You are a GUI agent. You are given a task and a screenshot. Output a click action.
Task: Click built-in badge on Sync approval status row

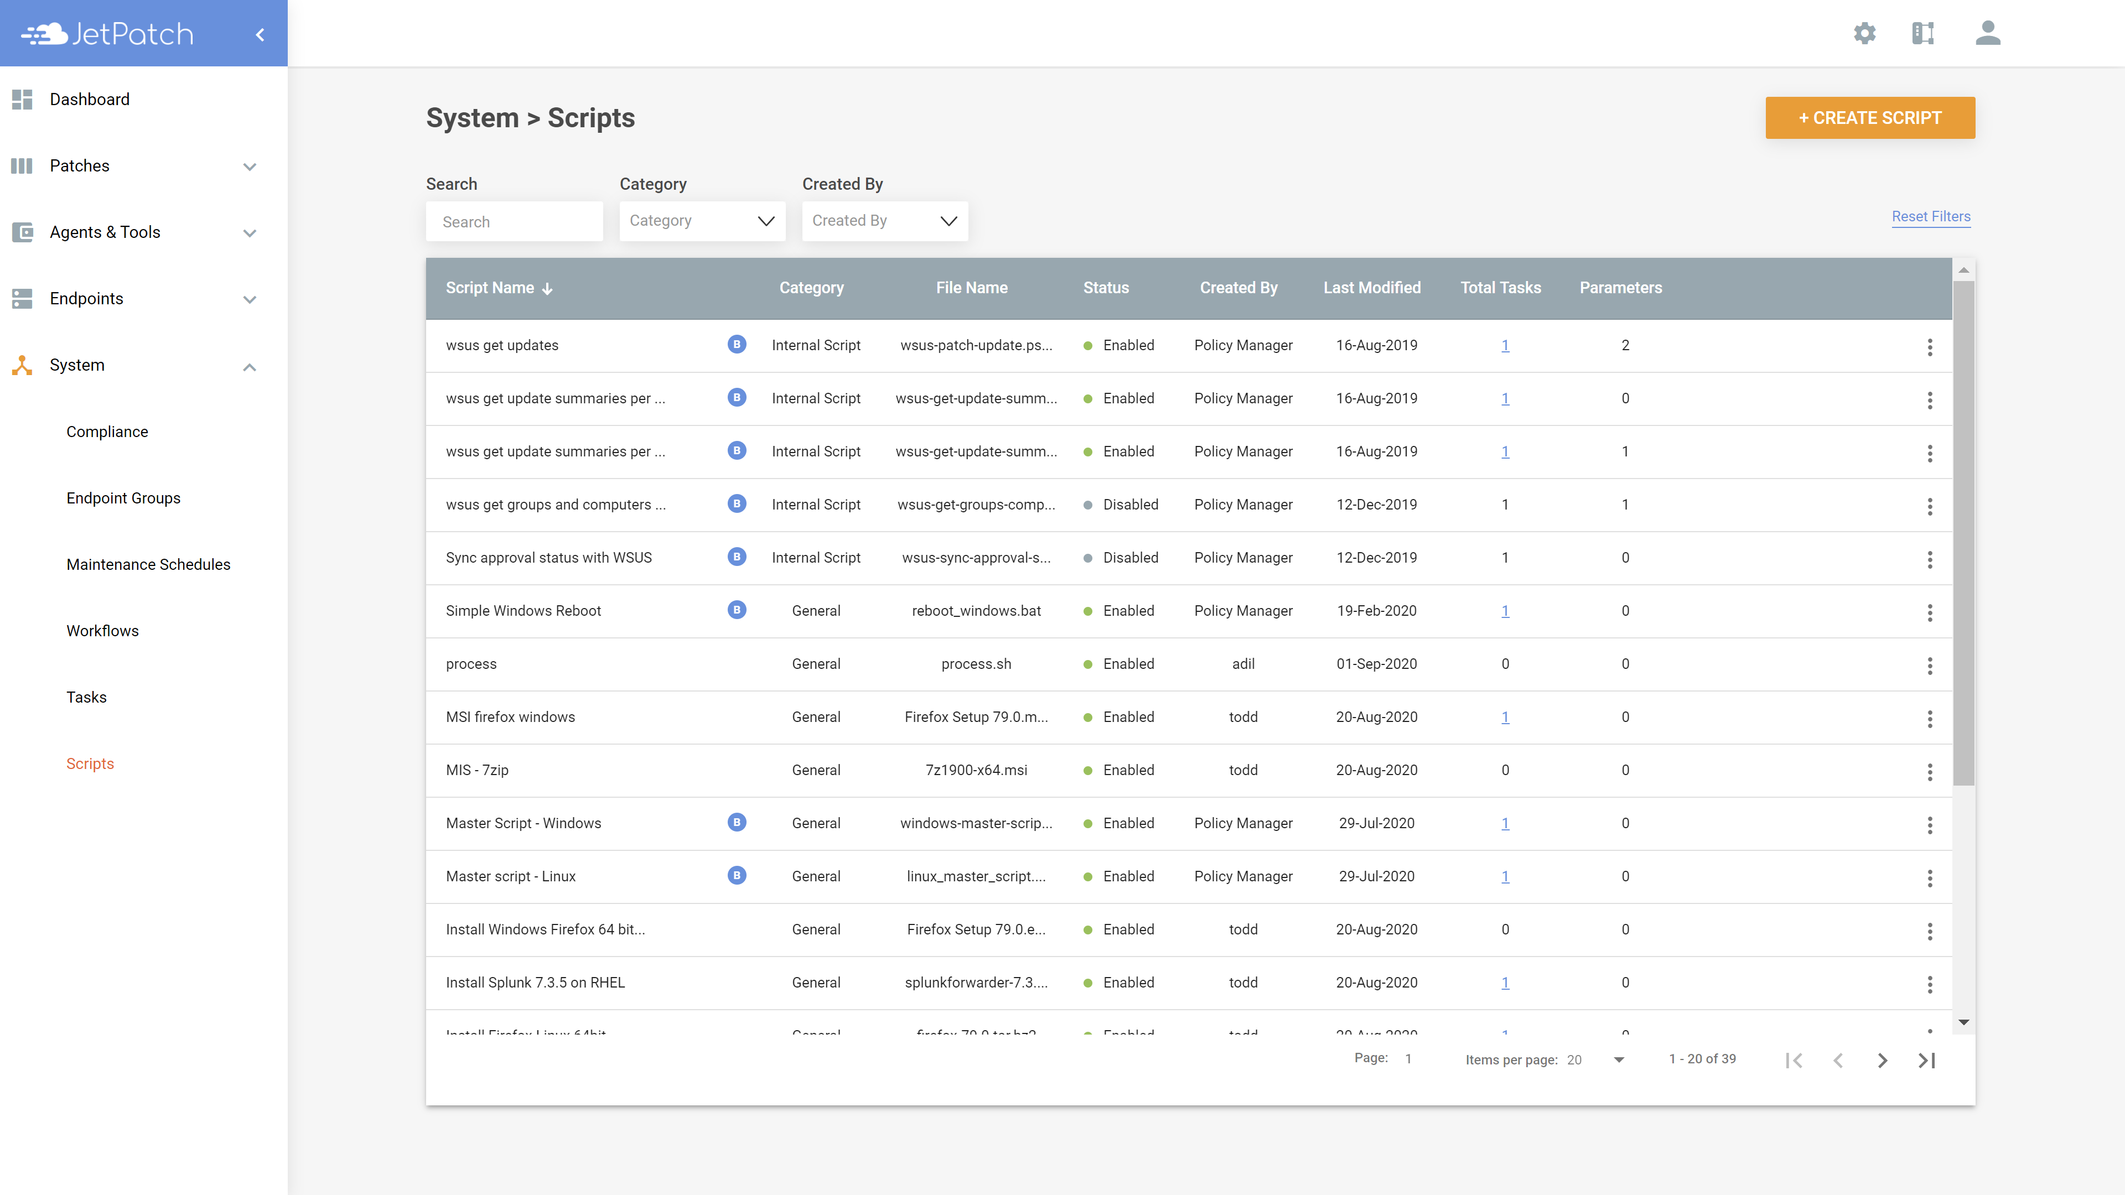coord(737,557)
